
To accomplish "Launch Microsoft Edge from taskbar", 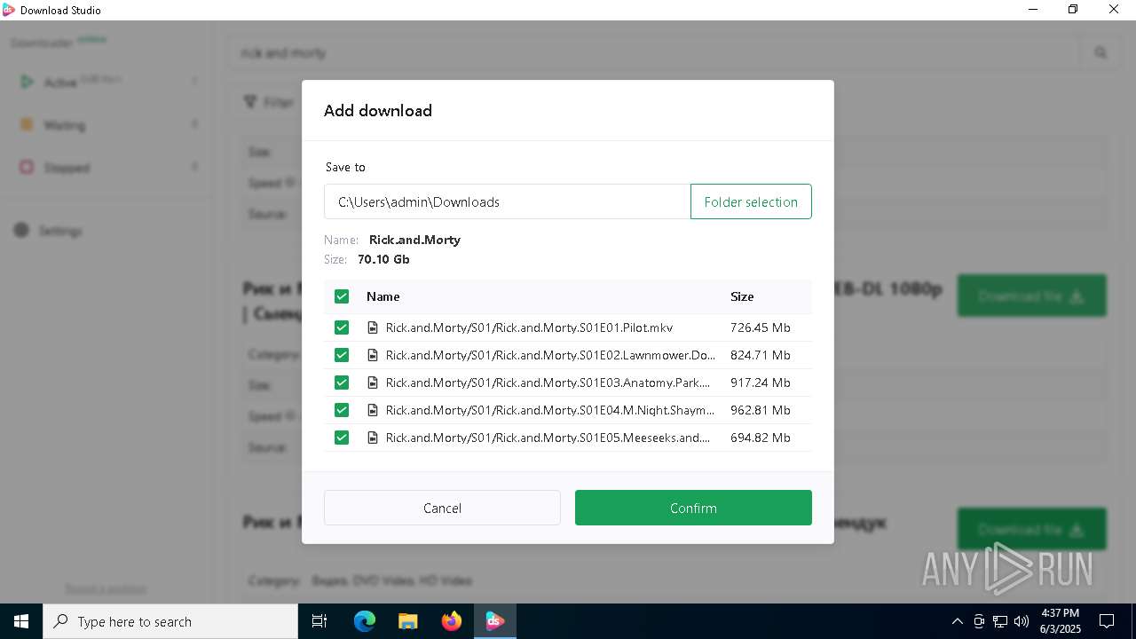I will (365, 621).
